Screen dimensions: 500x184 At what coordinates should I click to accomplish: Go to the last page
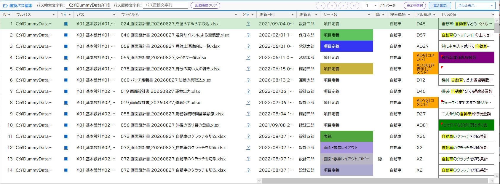pyautogui.click(x=354, y=6)
